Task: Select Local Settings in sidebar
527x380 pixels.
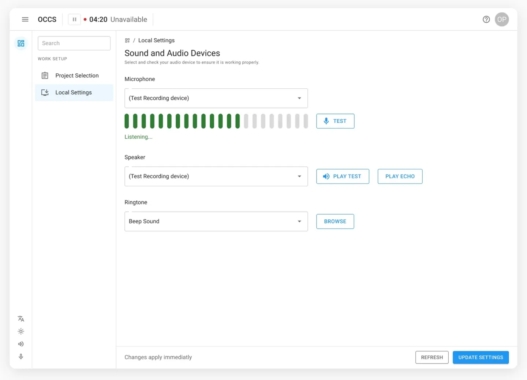Action: pyautogui.click(x=74, y=92)
